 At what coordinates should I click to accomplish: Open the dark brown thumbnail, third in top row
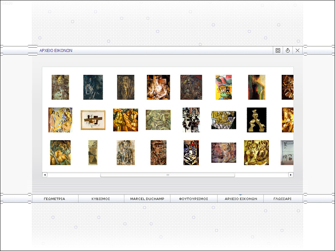[x=126, y=87]
